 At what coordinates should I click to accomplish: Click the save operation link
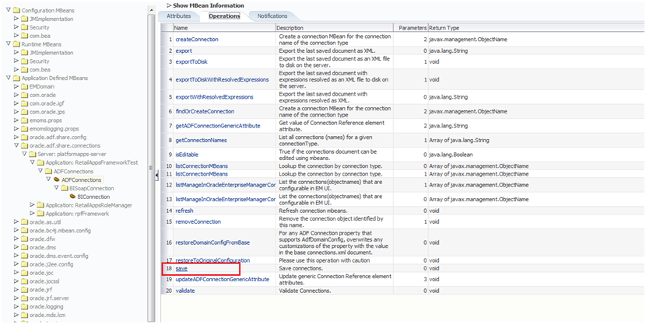181,269
